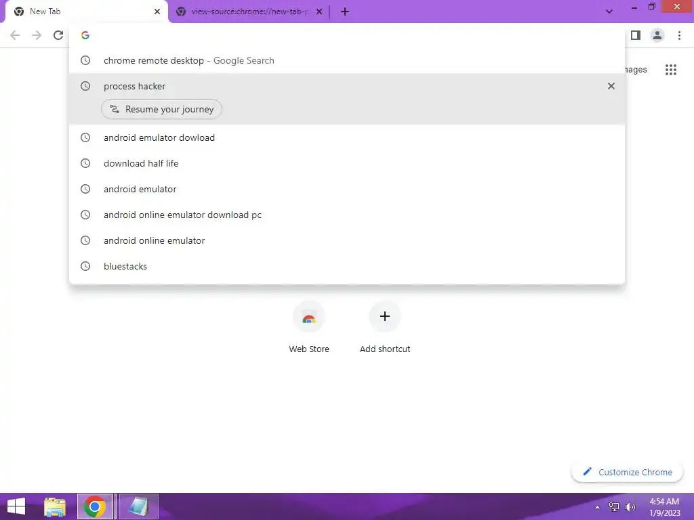
Task: Click the clock icon beside 'download half life'
Action: (85, 163)
